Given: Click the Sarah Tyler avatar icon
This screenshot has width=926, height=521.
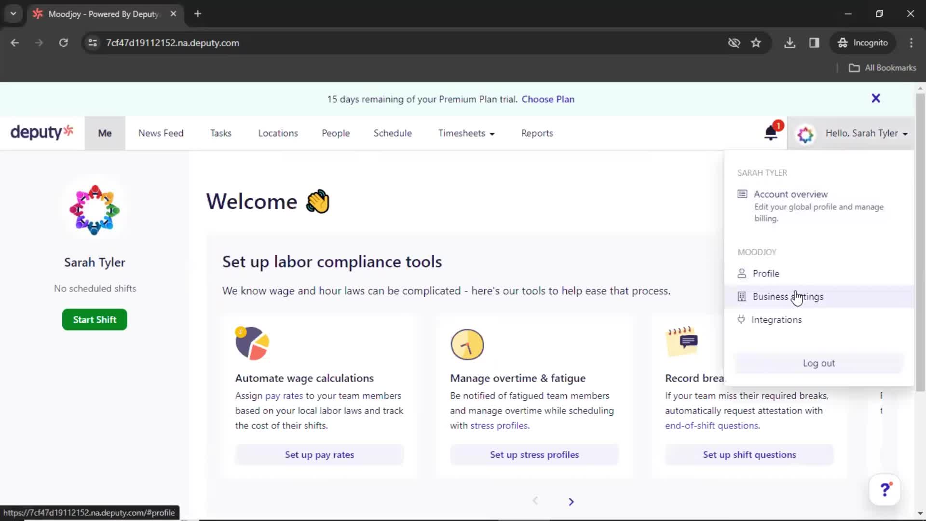Looking at the screenshot, I should coord(804,133).
